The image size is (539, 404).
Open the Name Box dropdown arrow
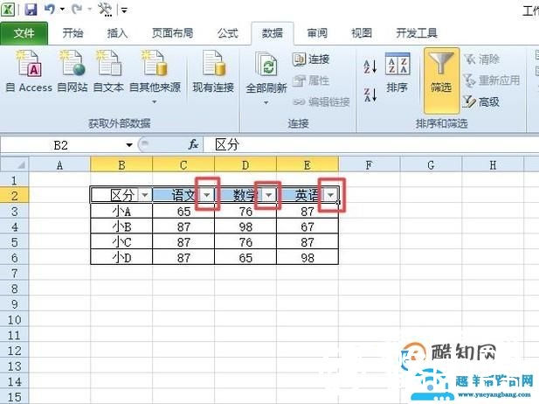pyautogui.click(x=129, y=145)
